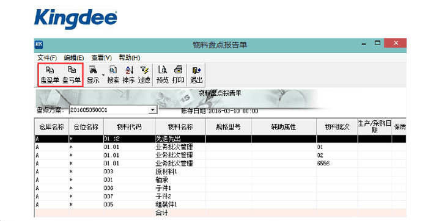Click the 退出 exit icon
This screenshot has height=221, width=428.
196,75
